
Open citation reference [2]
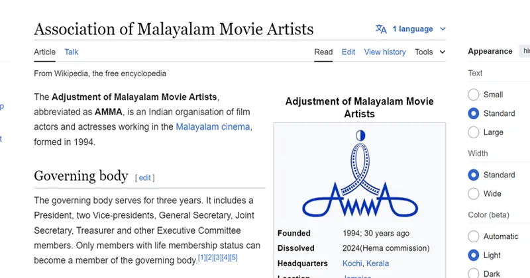(209, 257)
